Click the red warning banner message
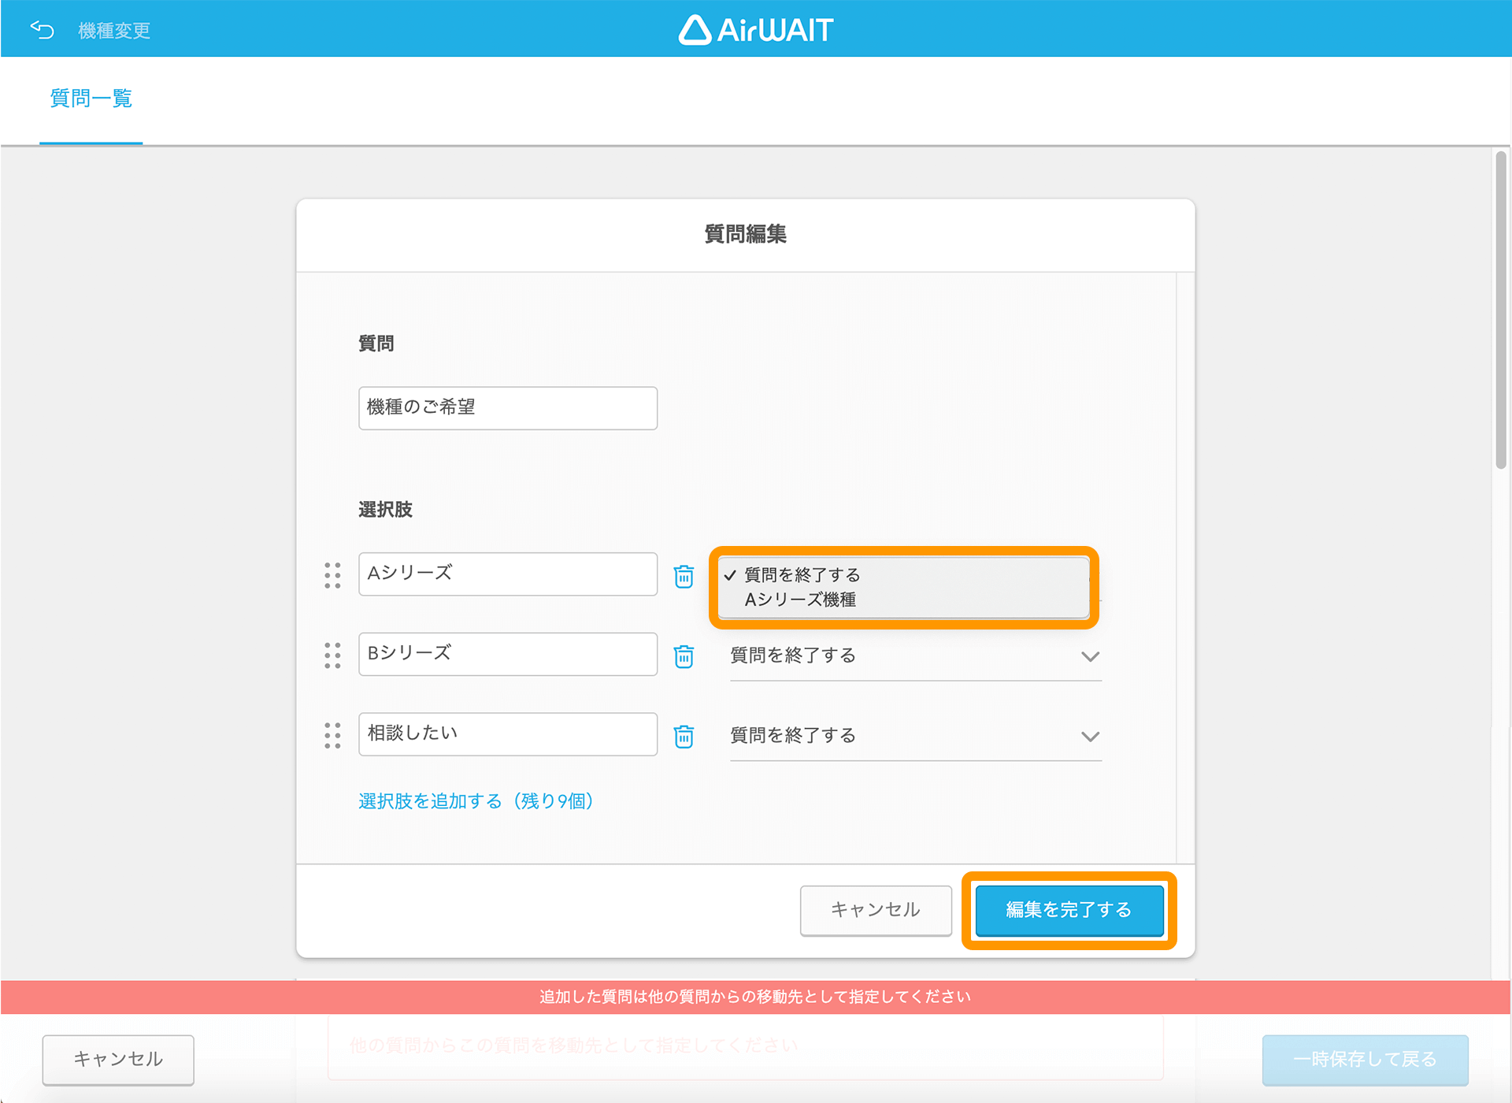Viewport: 1512px width, 1103px height. (x=755, y=997)
